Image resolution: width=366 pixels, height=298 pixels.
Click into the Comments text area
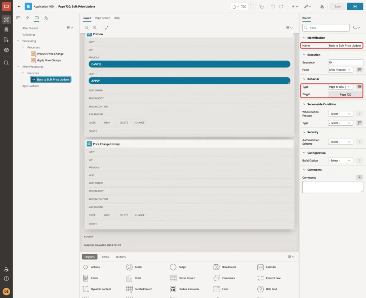(x=333, y=187)
